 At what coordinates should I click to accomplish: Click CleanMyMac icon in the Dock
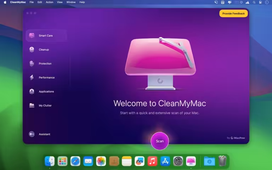[191, 161]
